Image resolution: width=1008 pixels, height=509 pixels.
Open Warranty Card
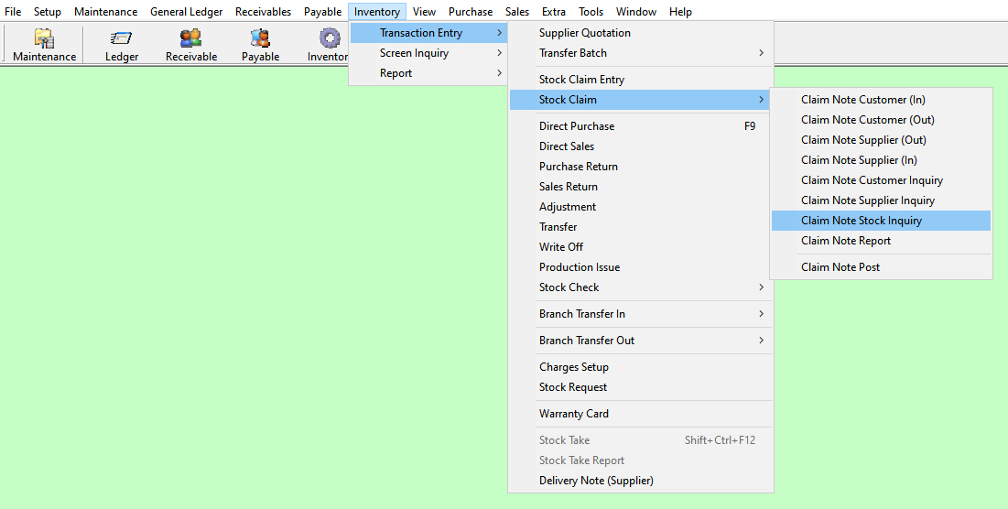(x=641, y=414)
